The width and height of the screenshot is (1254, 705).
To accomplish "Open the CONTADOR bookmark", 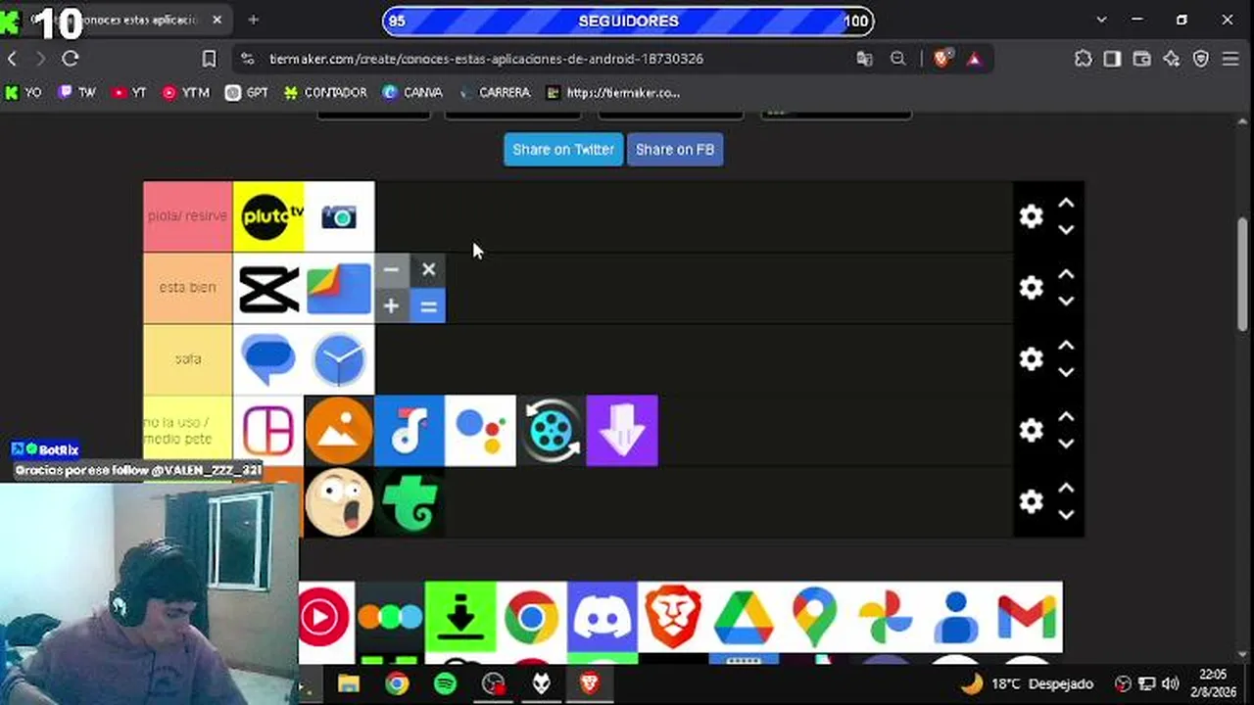I will [x=325, y=93].
